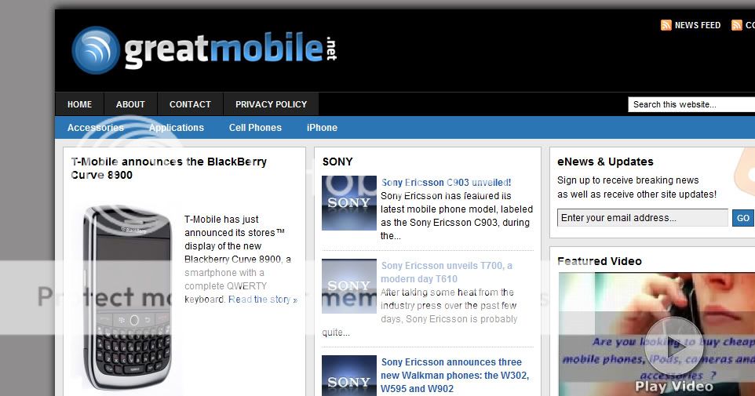The image size is (755, 396).
Task: Open the three new Walkman phones article
Action: (454, 376)
